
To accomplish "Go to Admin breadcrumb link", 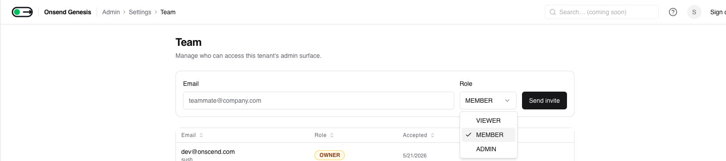I will pos(111,12).
